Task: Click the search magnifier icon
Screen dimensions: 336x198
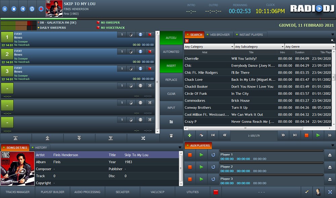Action: coord(333,40)
